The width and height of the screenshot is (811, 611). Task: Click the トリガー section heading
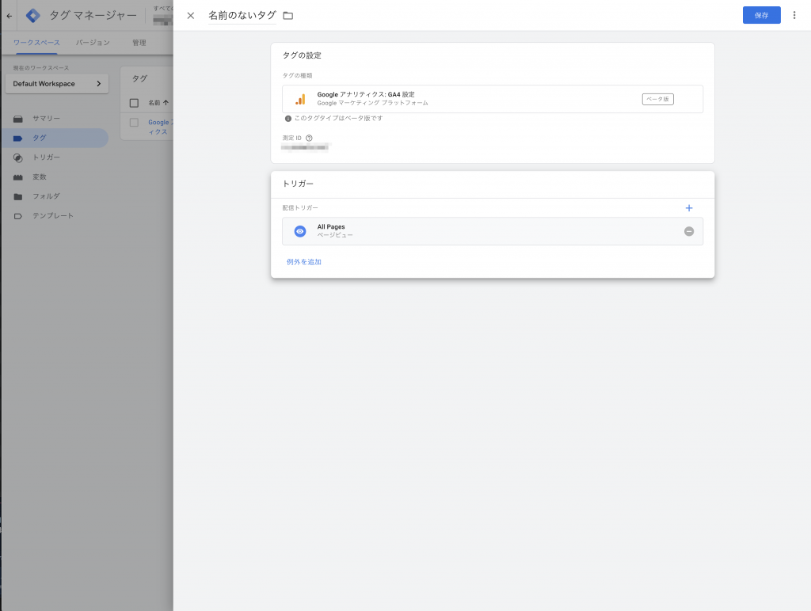coord(298,184)
